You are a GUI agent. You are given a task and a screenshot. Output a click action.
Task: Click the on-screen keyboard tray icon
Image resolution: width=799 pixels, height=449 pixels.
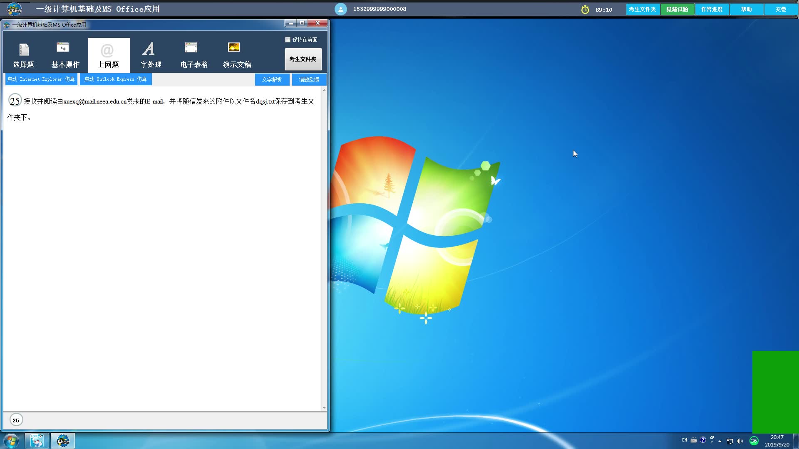(x=694, y=440)
